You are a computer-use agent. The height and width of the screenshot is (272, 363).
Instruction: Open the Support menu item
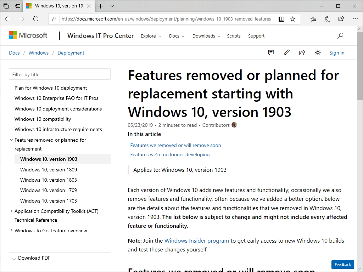[256, 36]
